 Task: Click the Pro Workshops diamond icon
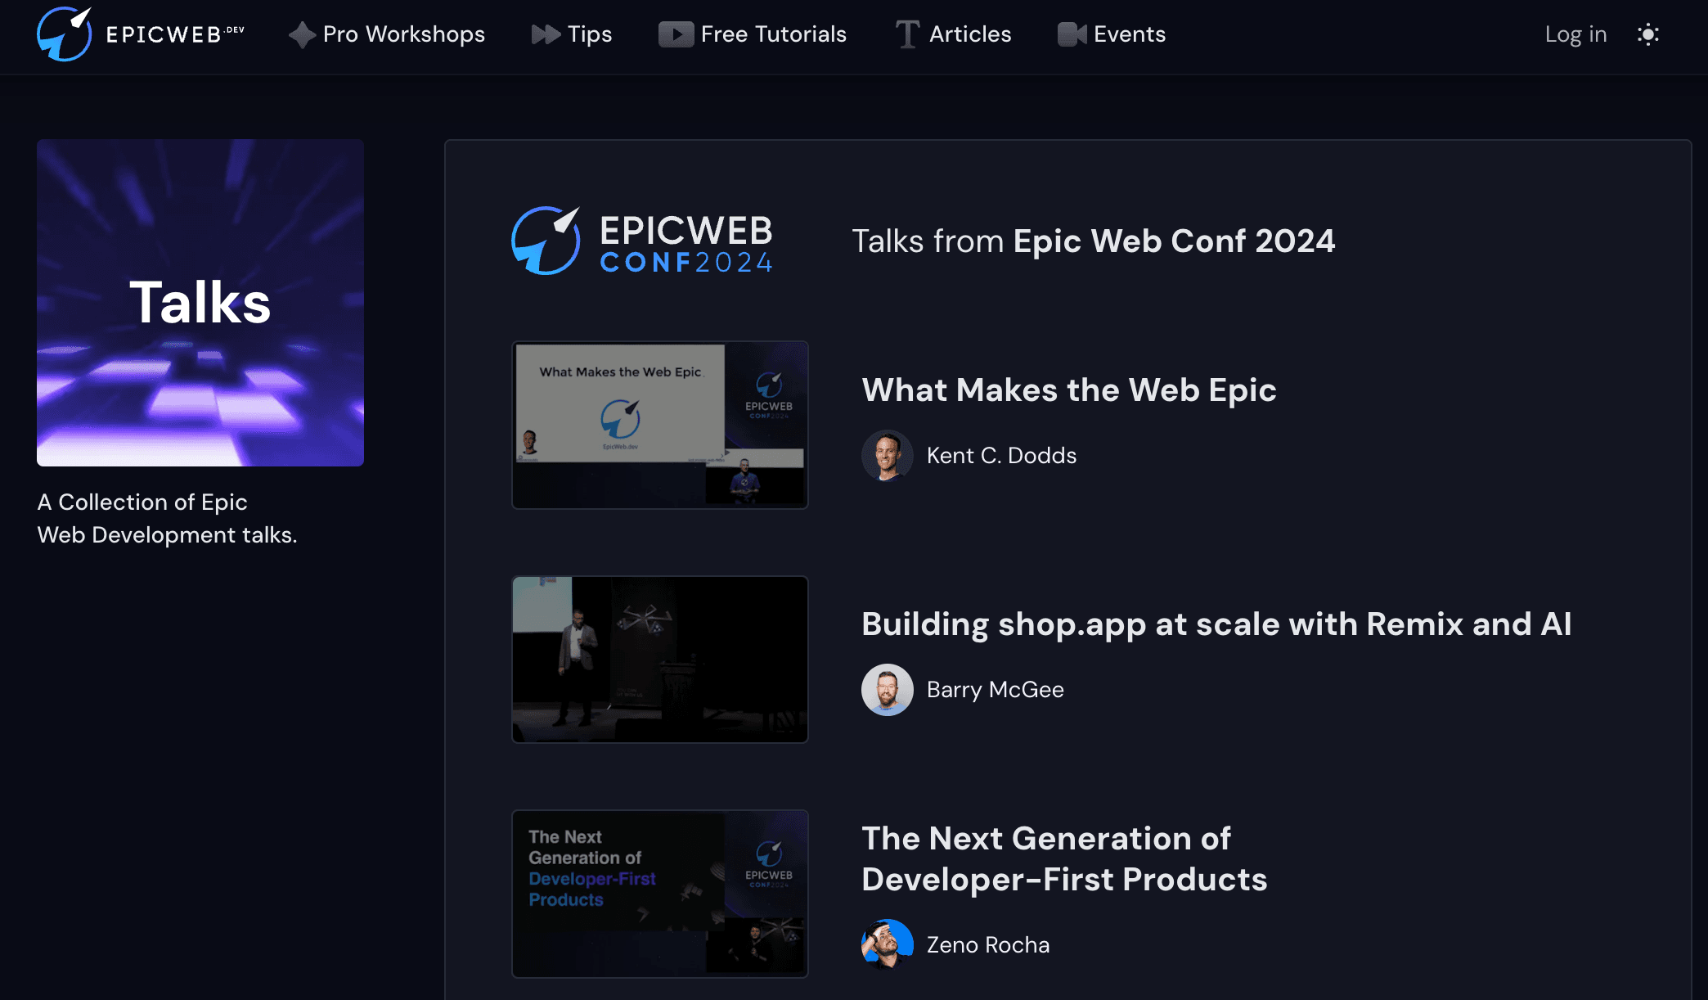pyautogui.click(x=302, y=34)
